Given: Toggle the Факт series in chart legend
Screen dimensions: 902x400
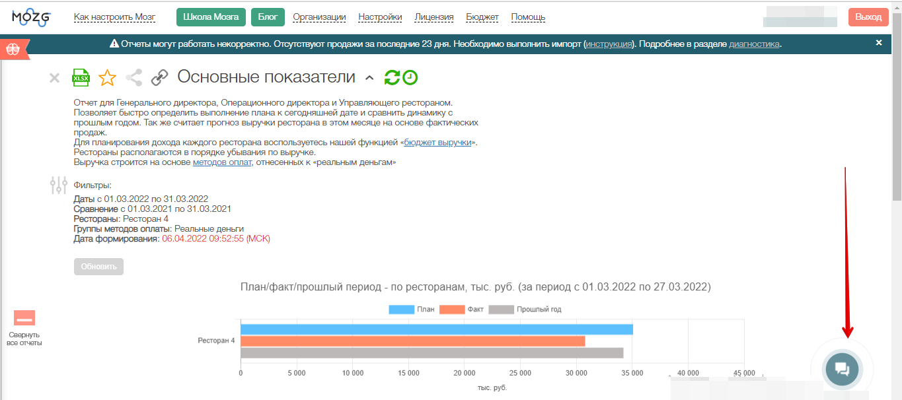Looking at the screenshot, I should (x=461, y=309).
